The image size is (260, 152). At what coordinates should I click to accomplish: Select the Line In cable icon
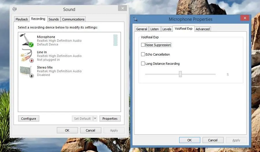coord(27,56)
